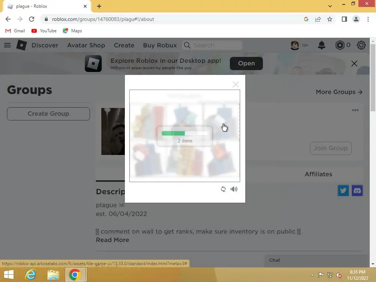376x282 pixels.
Task: Open the Chat panel
Action: [317, 260]
